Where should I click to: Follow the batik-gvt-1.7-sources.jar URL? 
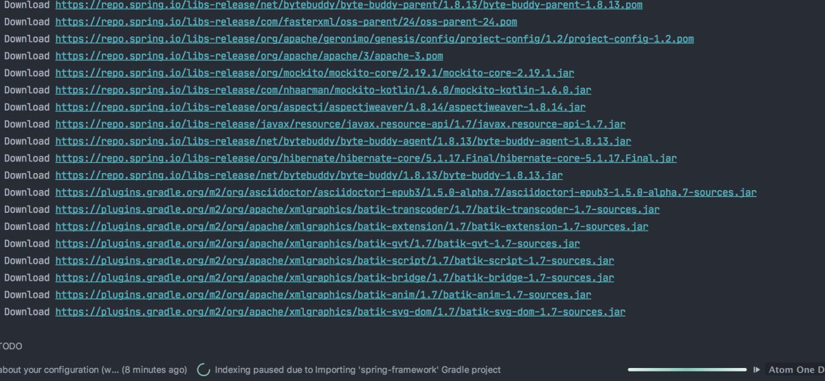318,244
